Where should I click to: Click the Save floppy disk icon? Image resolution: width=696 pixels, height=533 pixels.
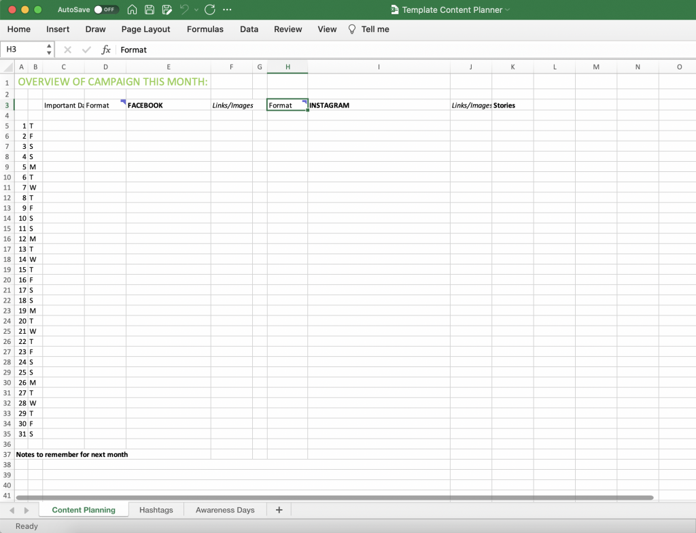(x=150, y=10)
